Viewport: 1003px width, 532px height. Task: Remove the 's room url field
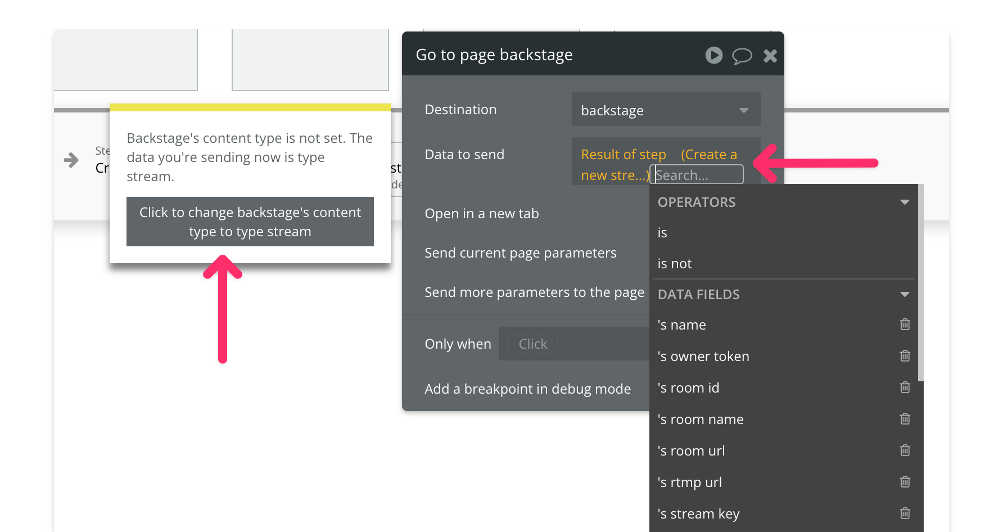click(905, 450)
